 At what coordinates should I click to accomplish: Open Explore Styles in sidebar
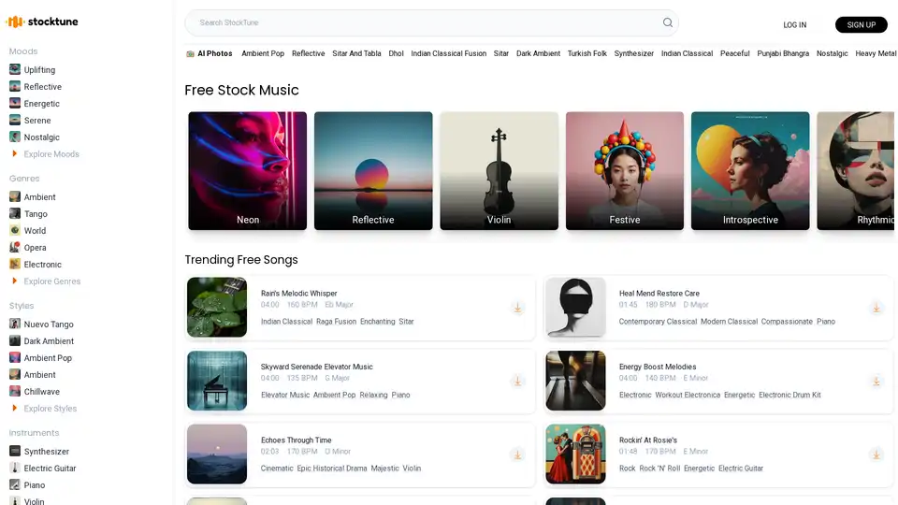click(x=50, y=409)
